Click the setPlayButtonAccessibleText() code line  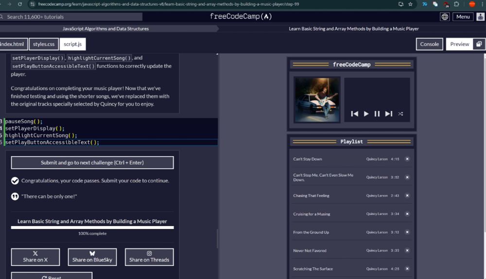(x=52, y=142)
